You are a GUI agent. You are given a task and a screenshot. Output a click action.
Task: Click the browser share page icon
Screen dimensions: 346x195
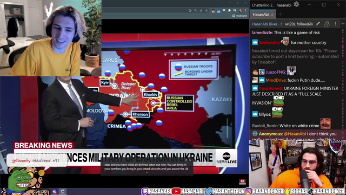pyautogui.click(x=201, y=10)
